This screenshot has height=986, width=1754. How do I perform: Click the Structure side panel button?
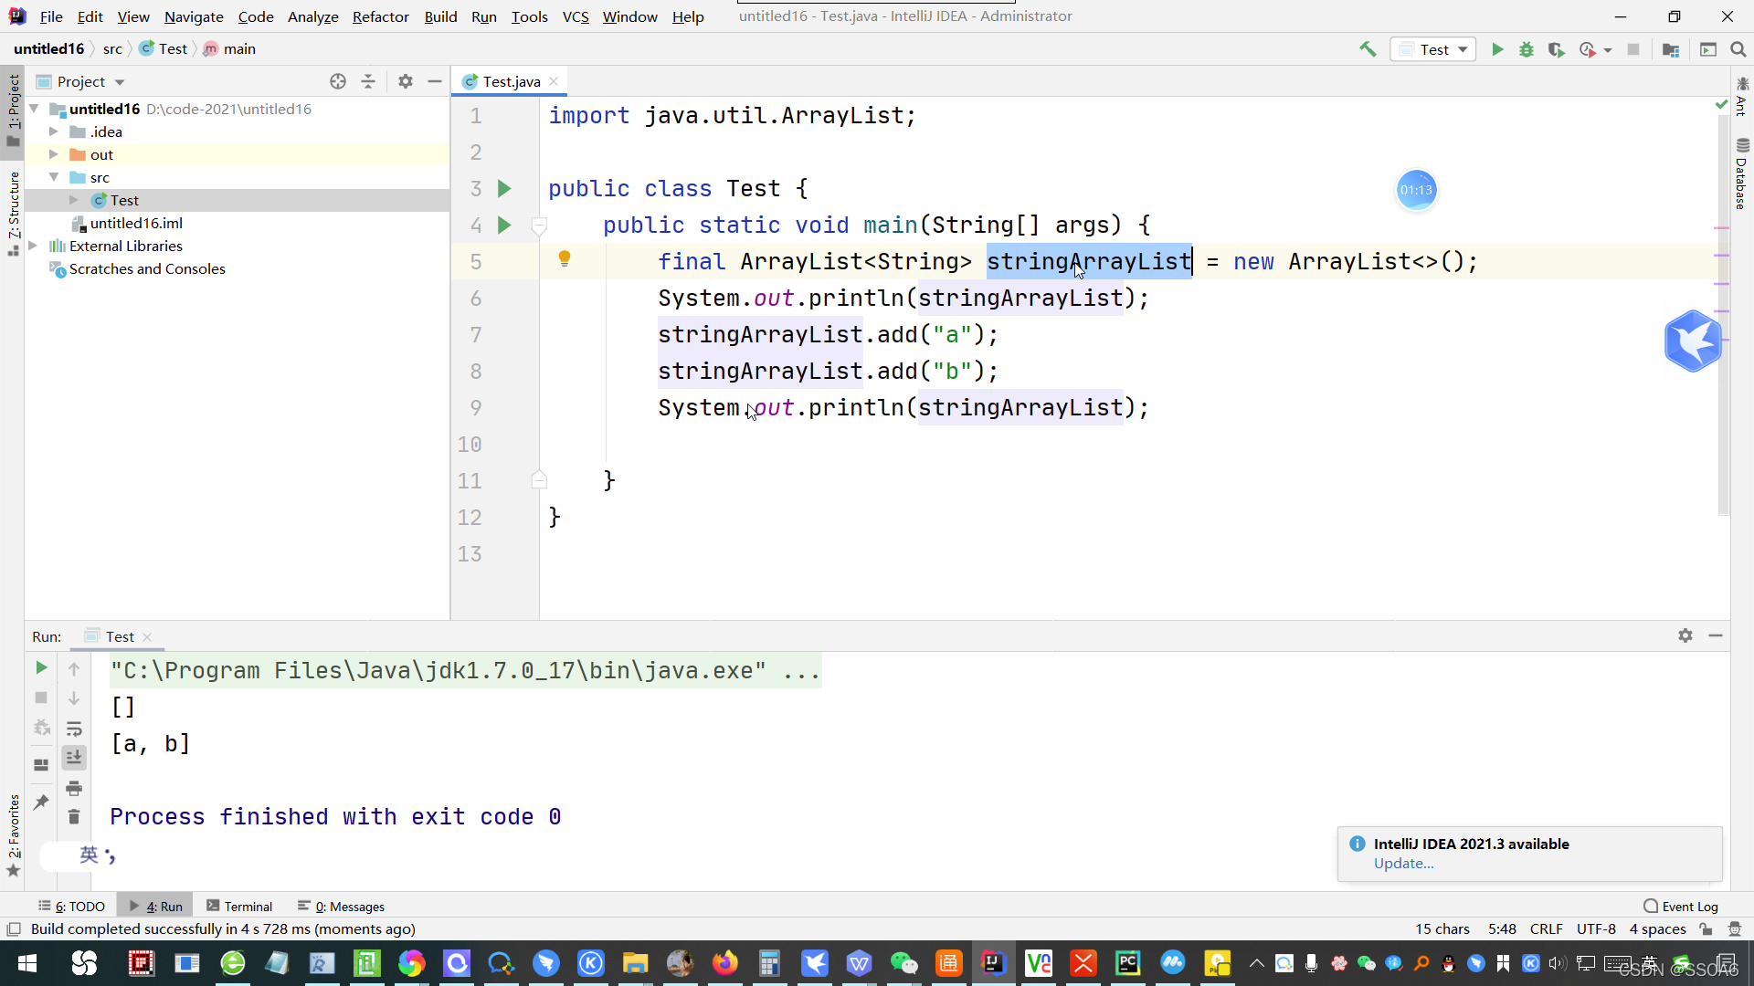13,213
